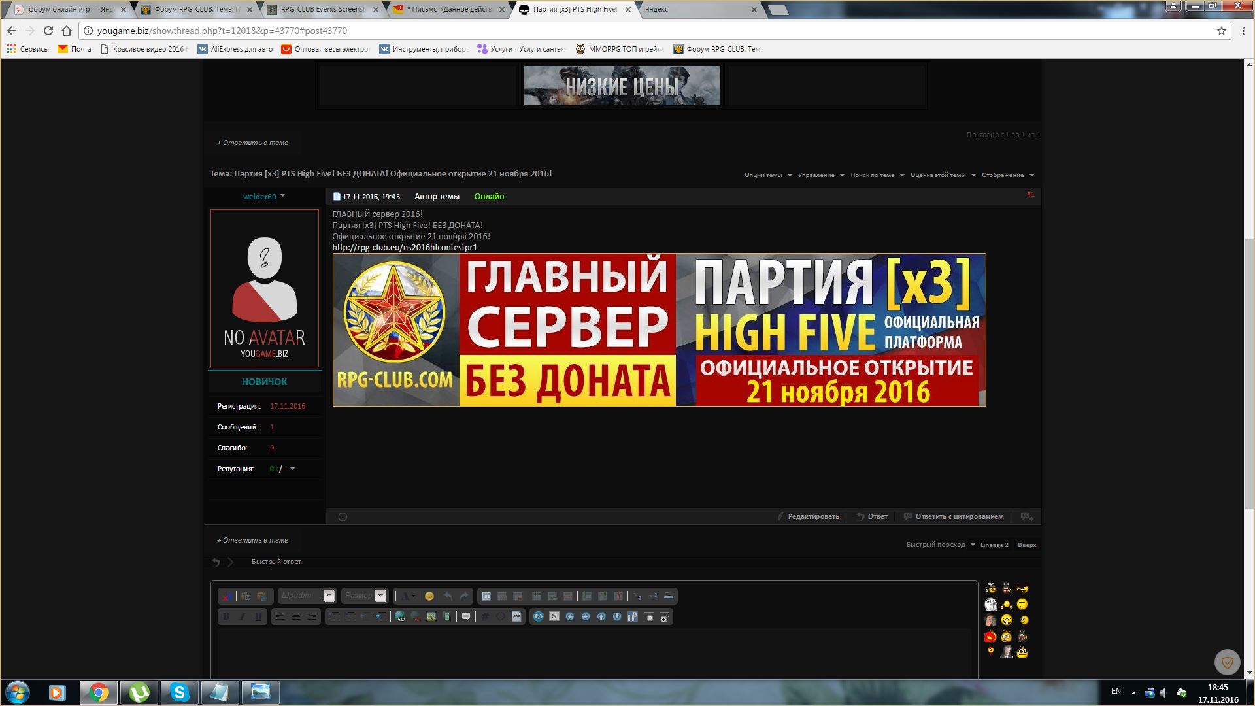
Task: Open the AliExpress для авто bookmark
Action: pyautogui.click(x=235, y=49)
